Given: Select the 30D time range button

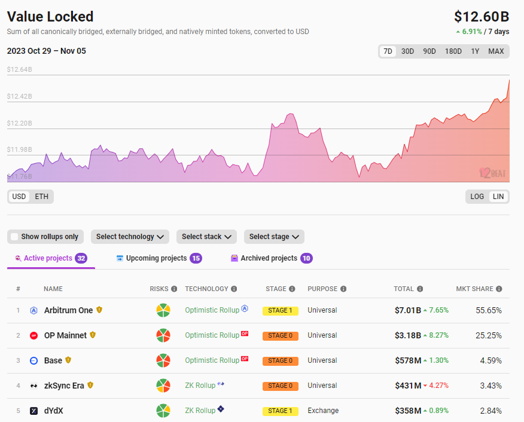Looking at the screenshot, I should click(407, 51).
